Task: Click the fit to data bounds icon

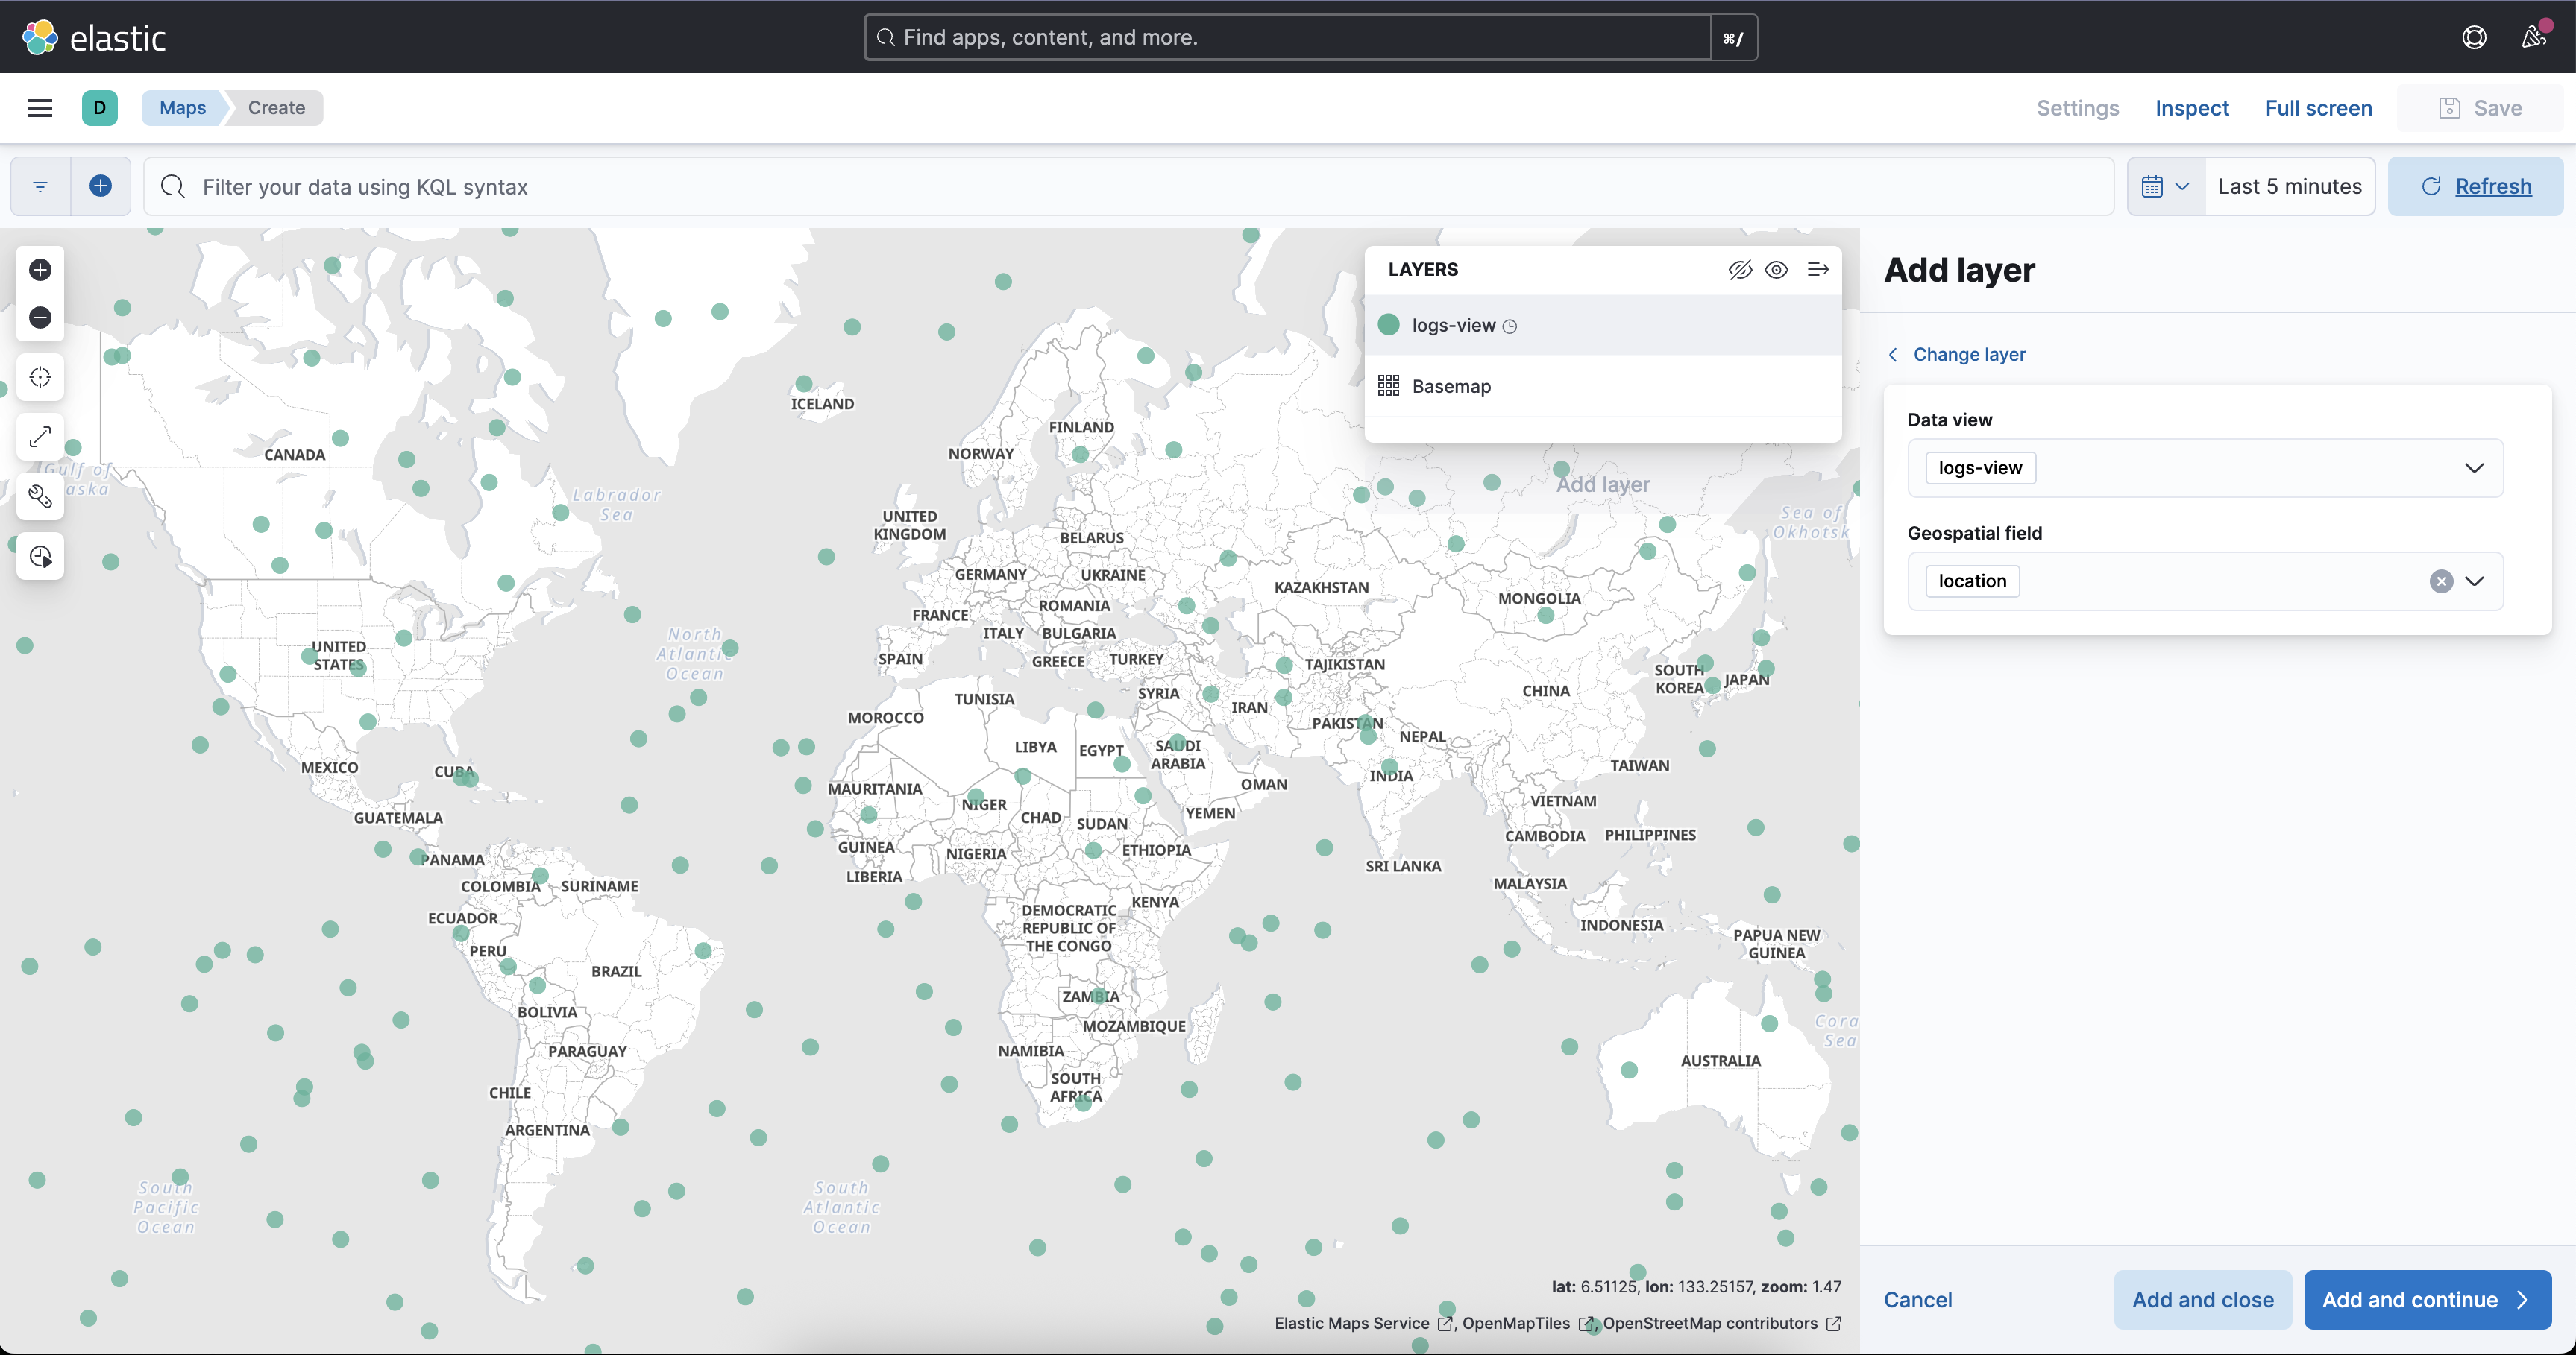Action: (40, 378)
